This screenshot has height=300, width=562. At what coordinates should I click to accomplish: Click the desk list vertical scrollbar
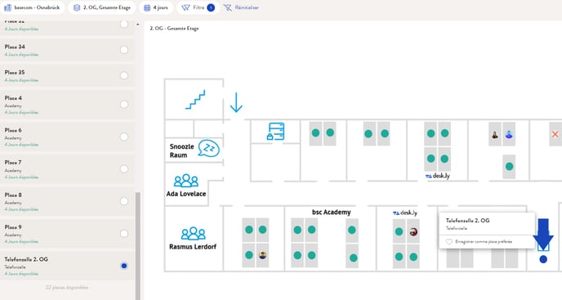[x=137, y=246]
